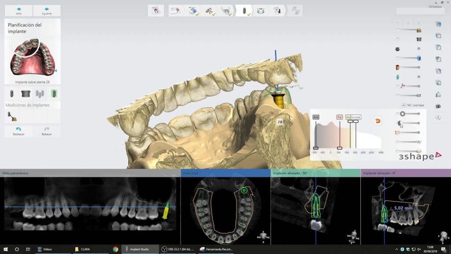Click the third view cube icon
Image resolution: width=451 pixels, height=254 pixels.
[438, 47]
